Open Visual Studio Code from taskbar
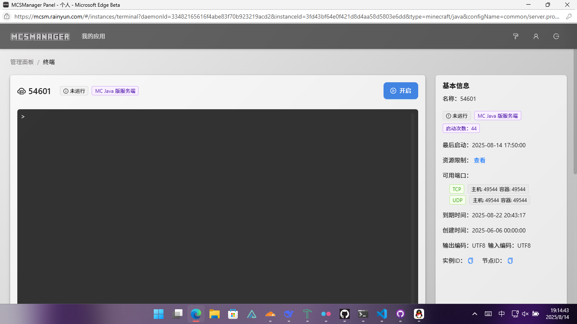The width and height of the screenshot is (577, 324). 381,314
